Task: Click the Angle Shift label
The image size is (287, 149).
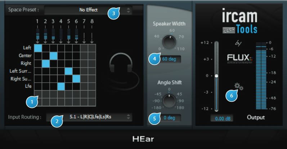Action: [170, 83]
